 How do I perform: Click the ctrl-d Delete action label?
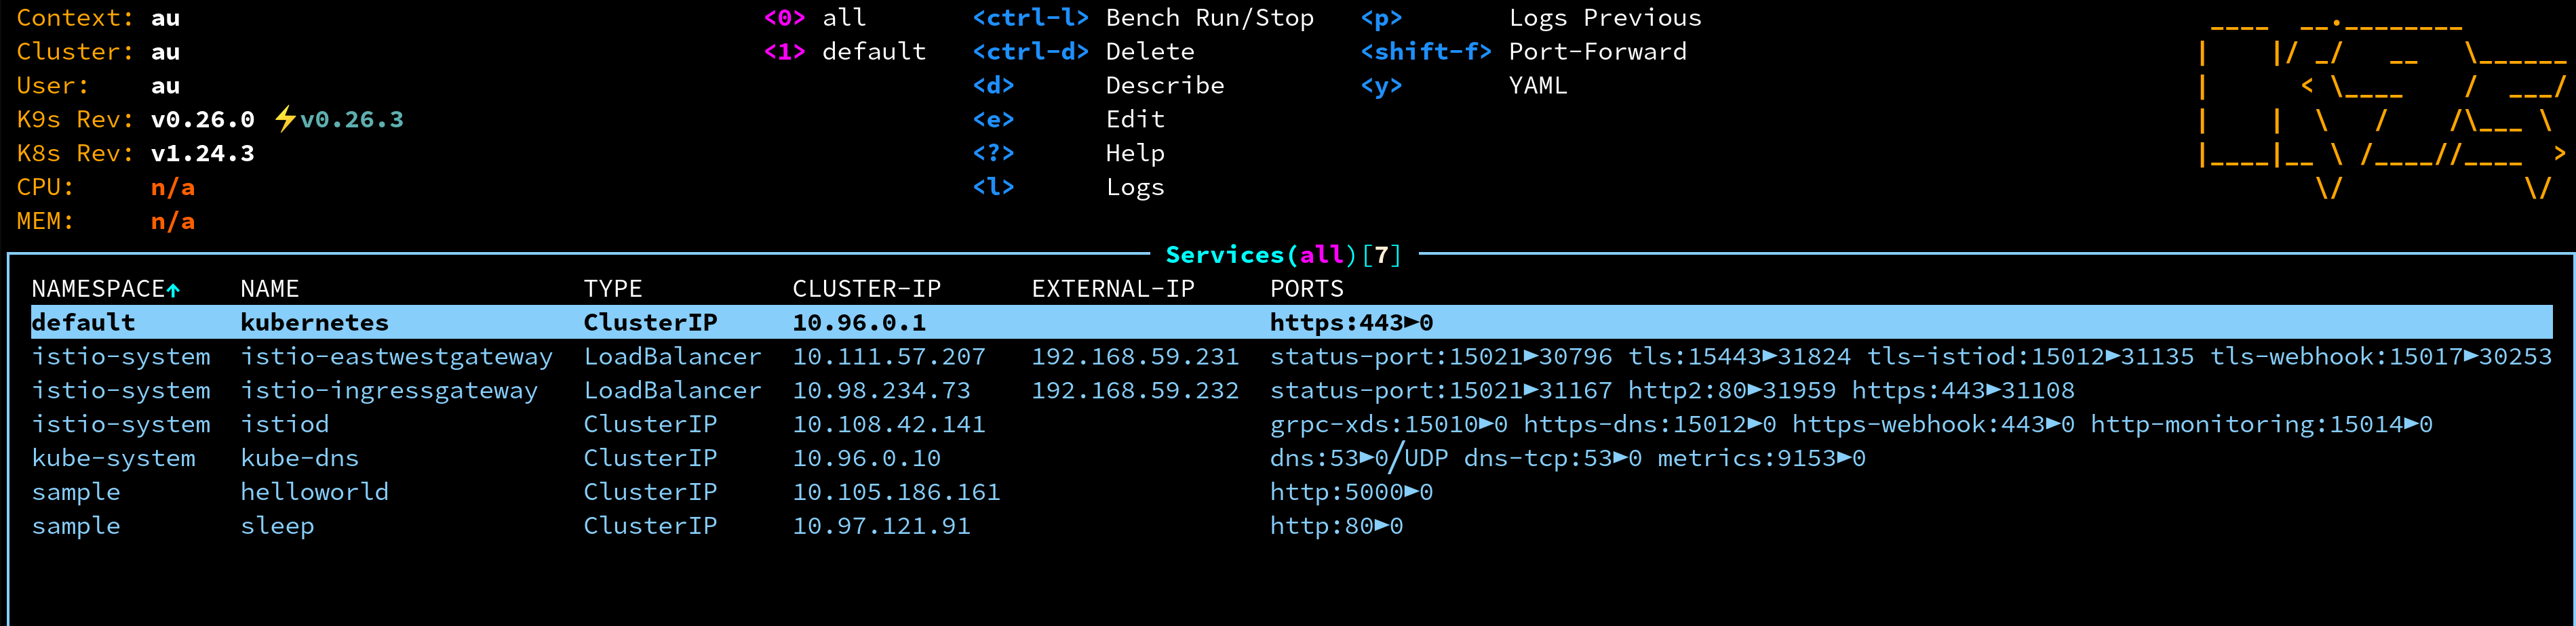tap(1150, 51)
